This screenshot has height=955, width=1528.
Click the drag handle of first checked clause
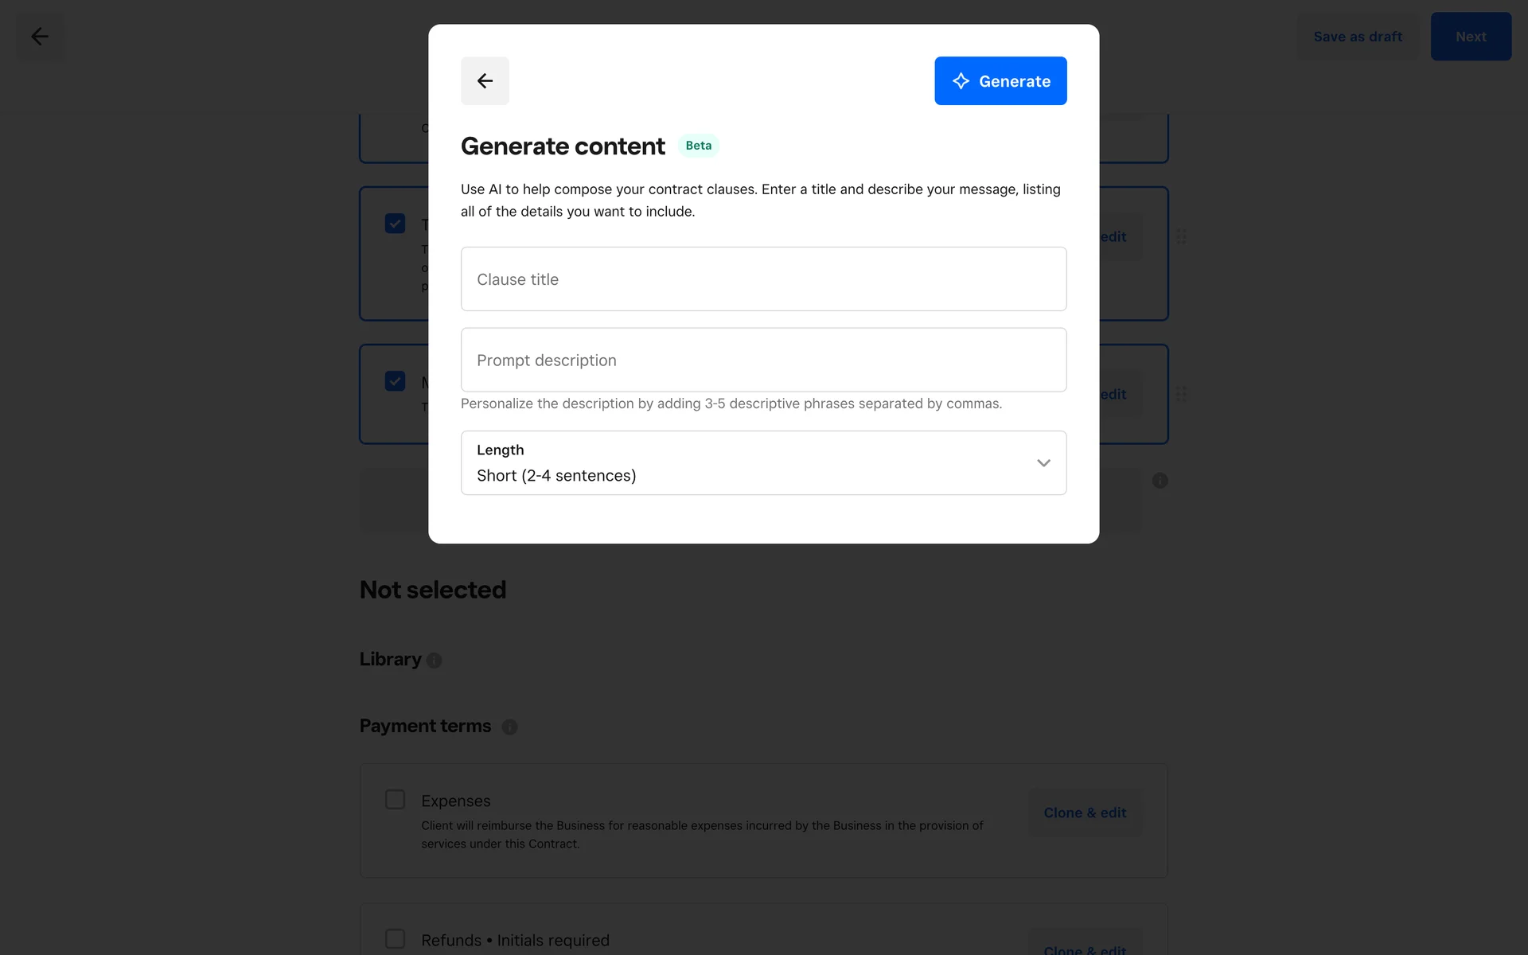1182,237
